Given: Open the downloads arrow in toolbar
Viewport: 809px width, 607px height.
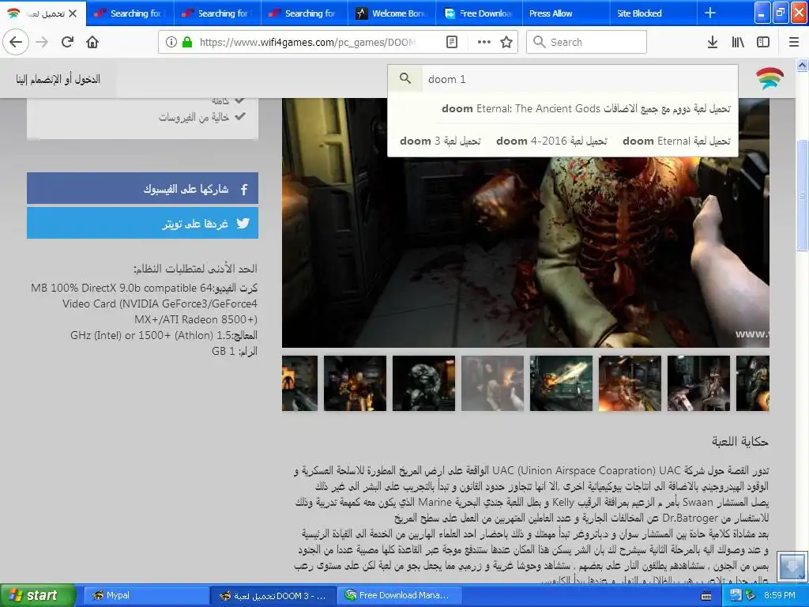Looking at the screenshot, I should [x=713, y=42].
